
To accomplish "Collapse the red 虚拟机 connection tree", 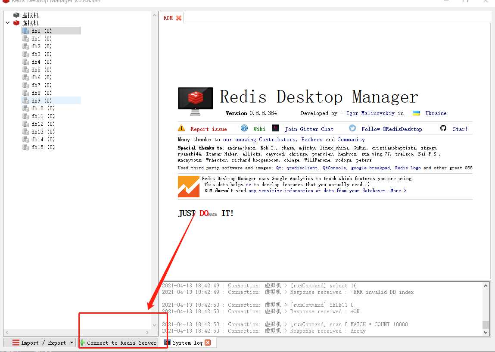I will click(x=8, y=23).
